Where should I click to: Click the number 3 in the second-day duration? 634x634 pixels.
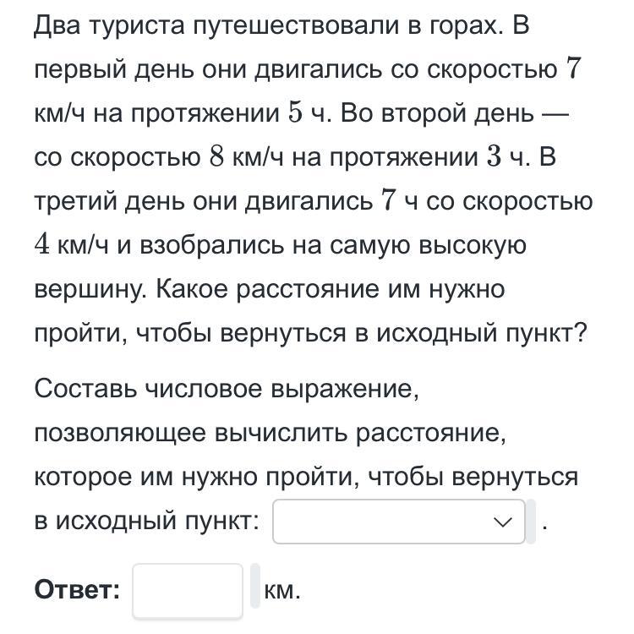pos(495,156)
